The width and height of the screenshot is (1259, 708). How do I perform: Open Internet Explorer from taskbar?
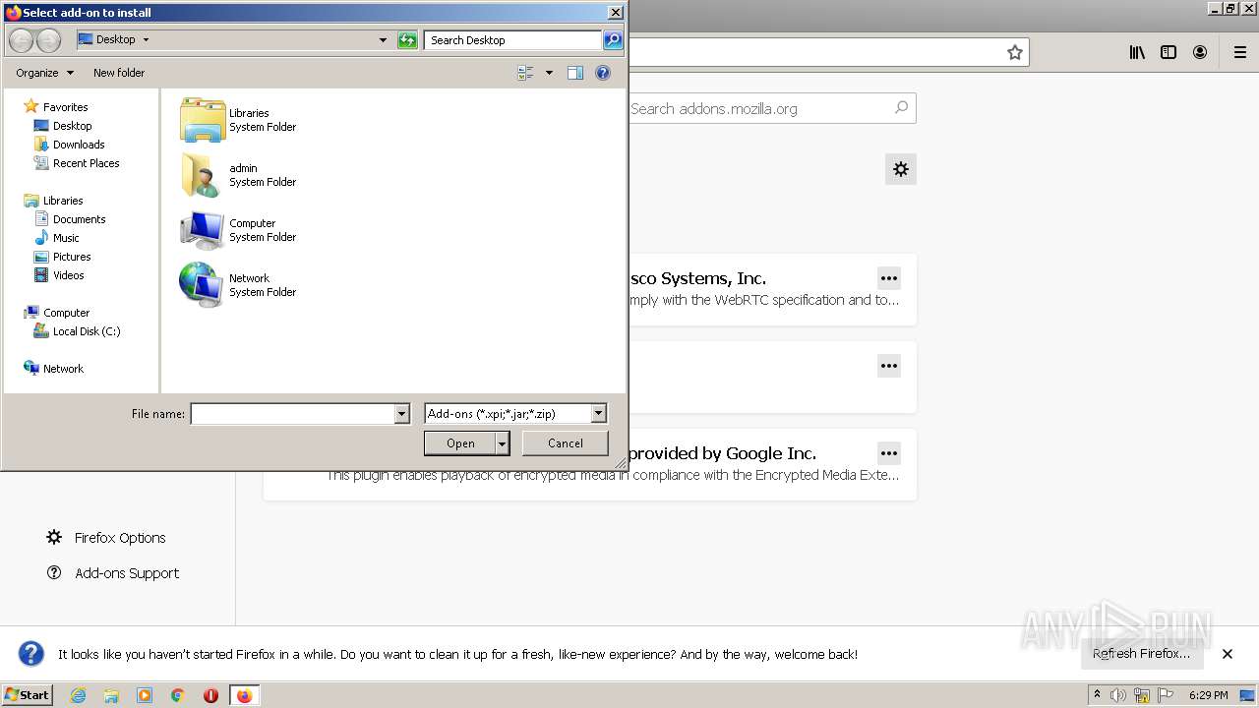pos(78,695)
